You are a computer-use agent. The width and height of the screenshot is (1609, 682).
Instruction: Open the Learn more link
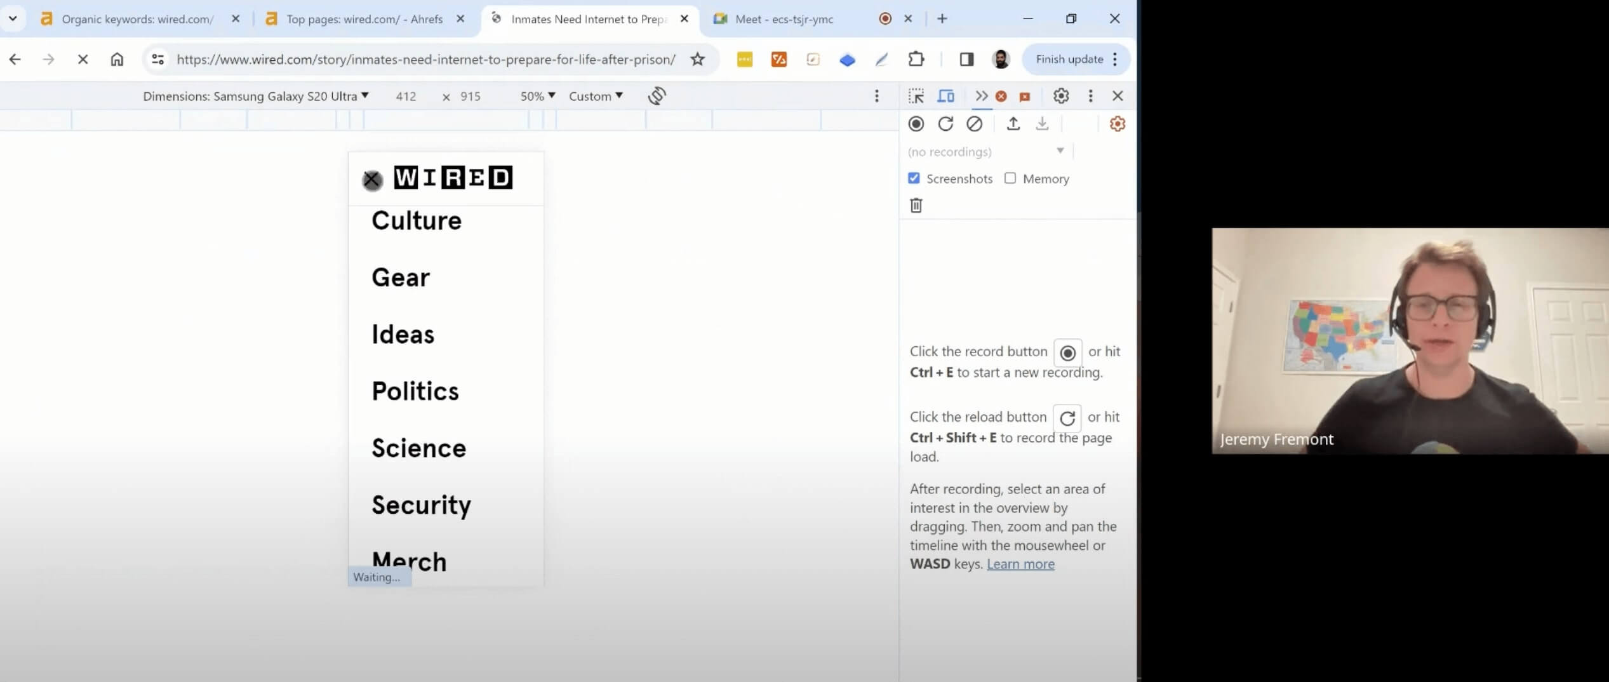coord(1020,564)
